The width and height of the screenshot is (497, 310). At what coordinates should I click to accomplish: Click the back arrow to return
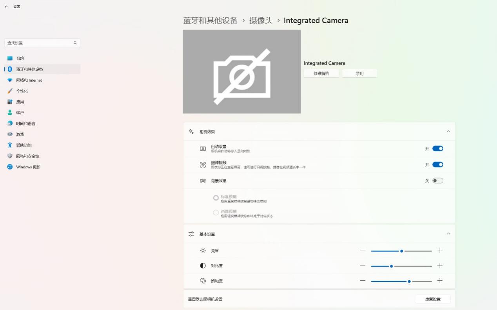tap(6, 6)
